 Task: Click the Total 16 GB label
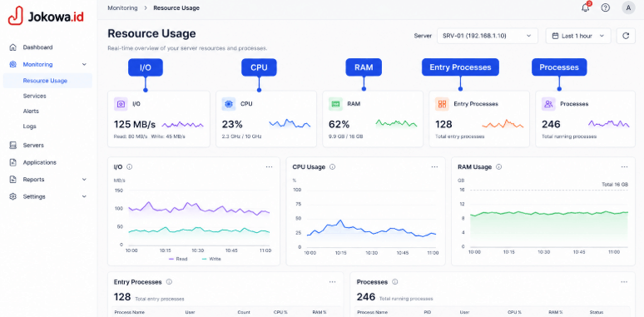coord(615,185)
